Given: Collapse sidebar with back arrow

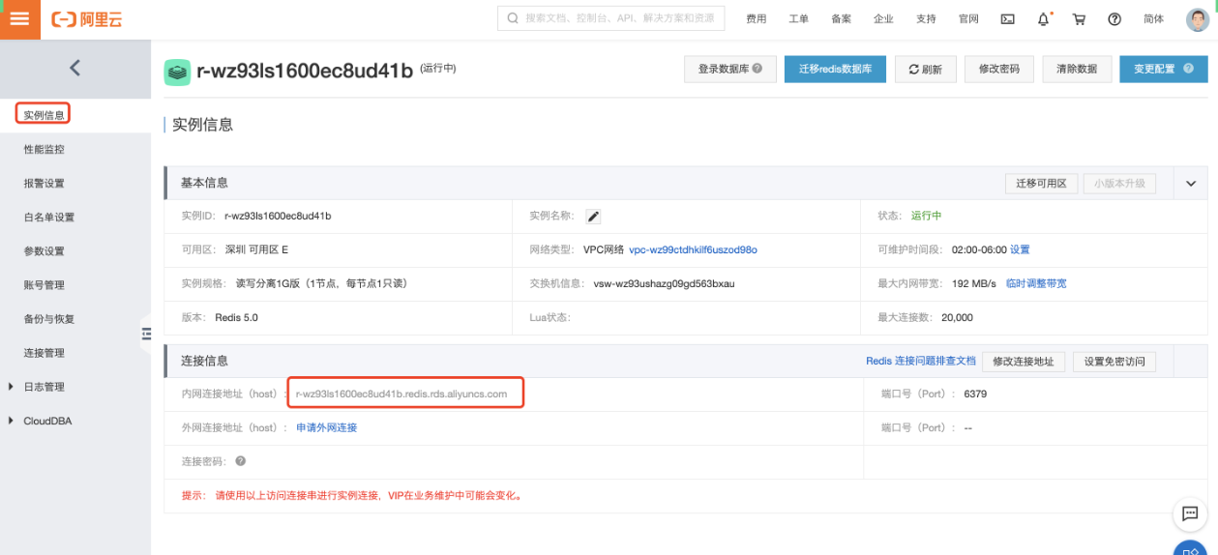Looking at the screenshot, I should click(x=74, y=68).
